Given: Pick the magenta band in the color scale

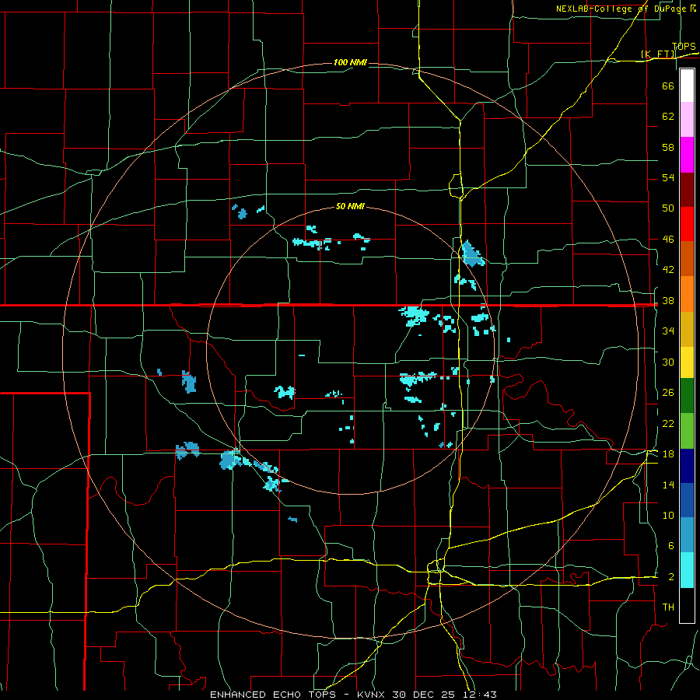Looking at the screenshot, I should point(687,155).
